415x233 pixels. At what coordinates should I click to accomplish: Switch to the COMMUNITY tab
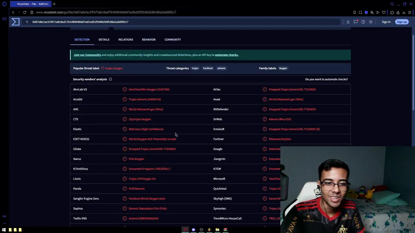point(173,39)
